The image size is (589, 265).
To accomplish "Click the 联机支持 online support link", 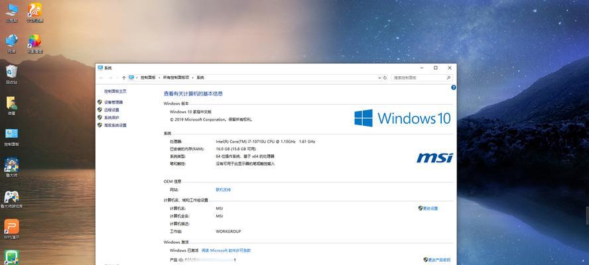I will coord(223,190).
